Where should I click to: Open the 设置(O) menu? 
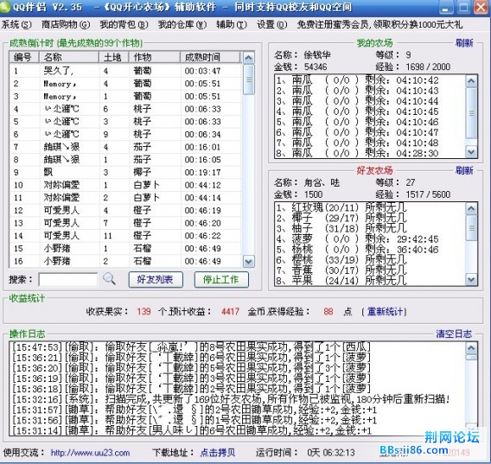point(271,25)
